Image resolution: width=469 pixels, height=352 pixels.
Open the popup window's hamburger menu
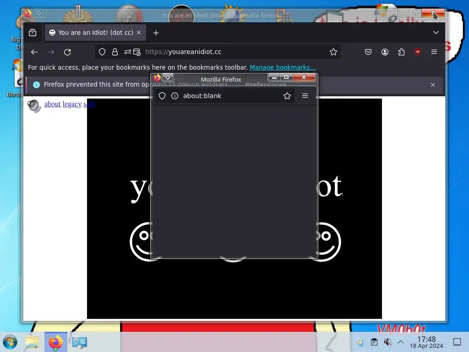tap(305, 96)
